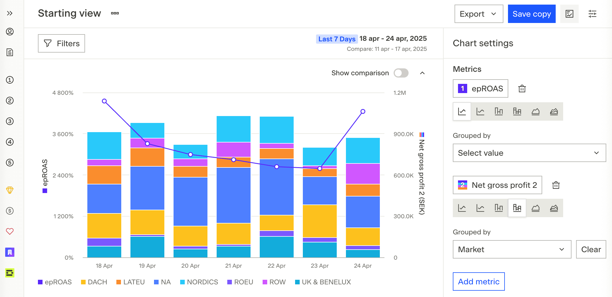612x297 pixels.
Task: Expand the collapsed left sidebar
Action: 10,13
